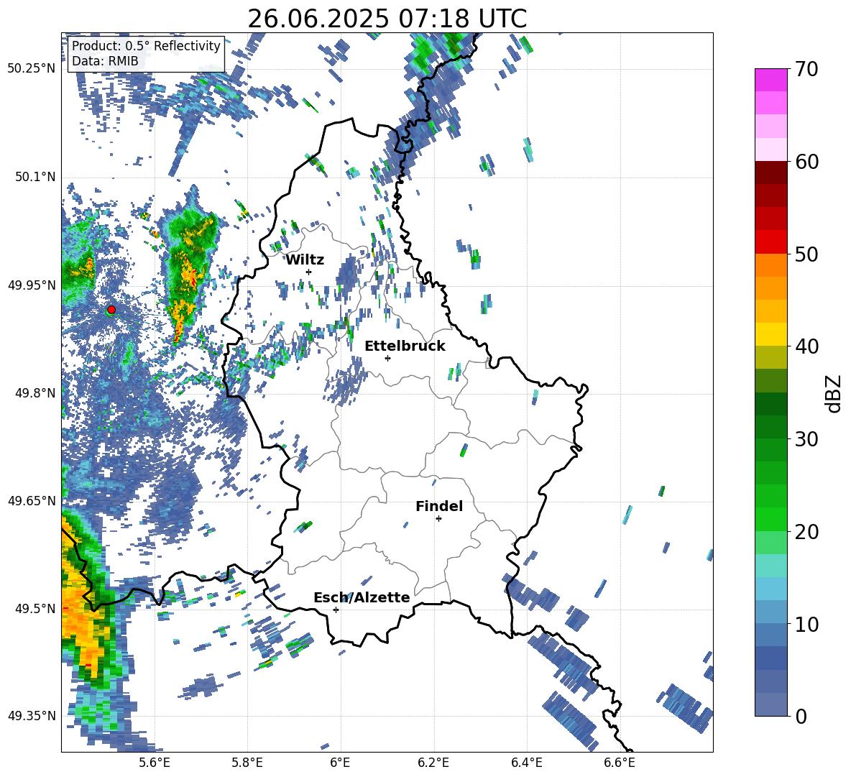The width and height of the screenshot is (851, 777).
Task: Click the 50 tick label on colorbar
Action: [x=806, y=254]
